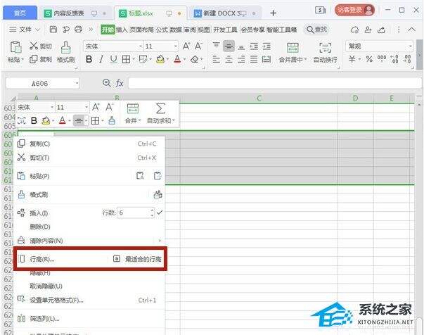This screenshot has width=424, height=335.
Task: Align text right in ribbon
Action: (x=241, y=59)
